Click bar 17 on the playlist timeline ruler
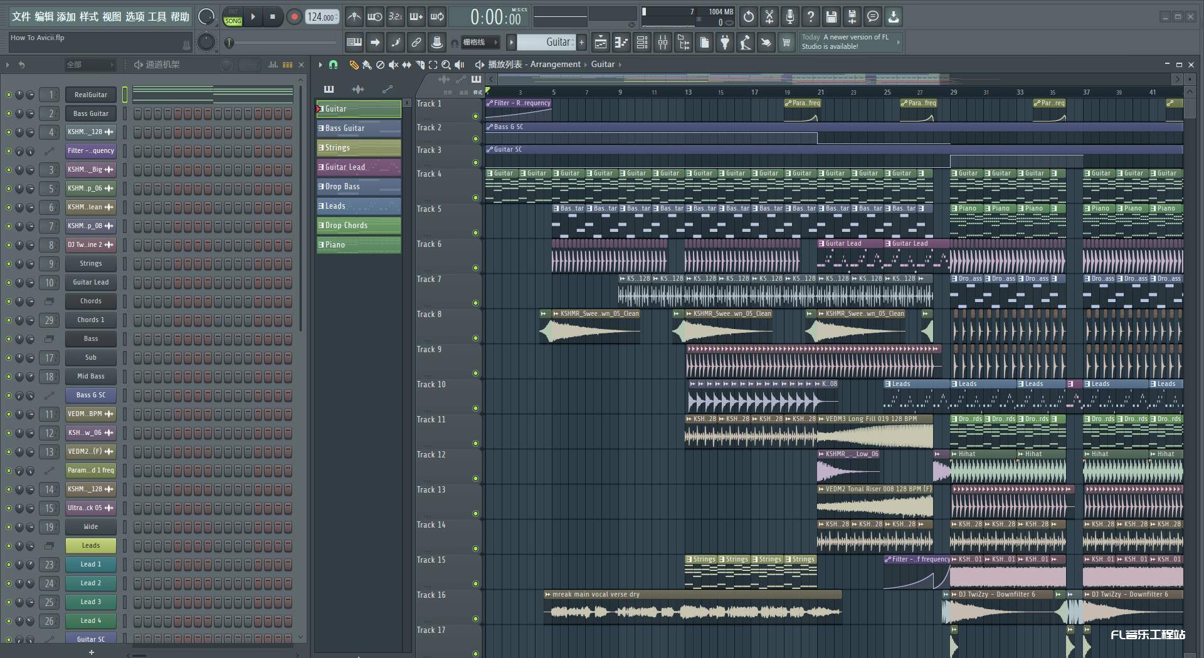Viewport: 1204px width, 658px height. (754, 92)
